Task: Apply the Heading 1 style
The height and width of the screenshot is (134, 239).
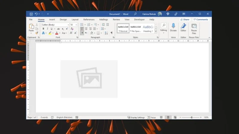Action: (x=148, y=28)
